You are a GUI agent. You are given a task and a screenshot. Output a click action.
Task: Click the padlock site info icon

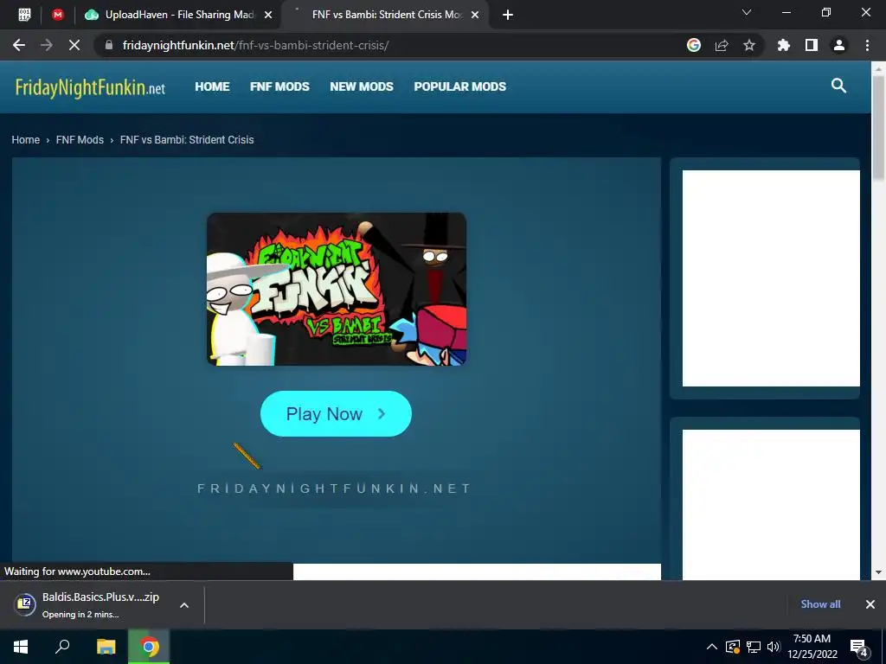[x=109, y=45]
